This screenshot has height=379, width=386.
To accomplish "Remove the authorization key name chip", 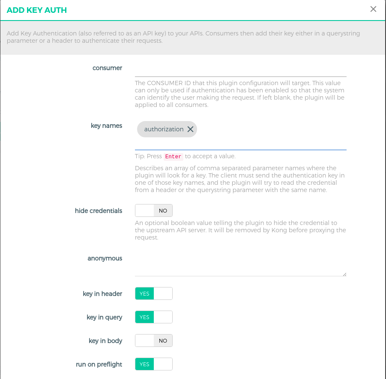I will (190, 129).
